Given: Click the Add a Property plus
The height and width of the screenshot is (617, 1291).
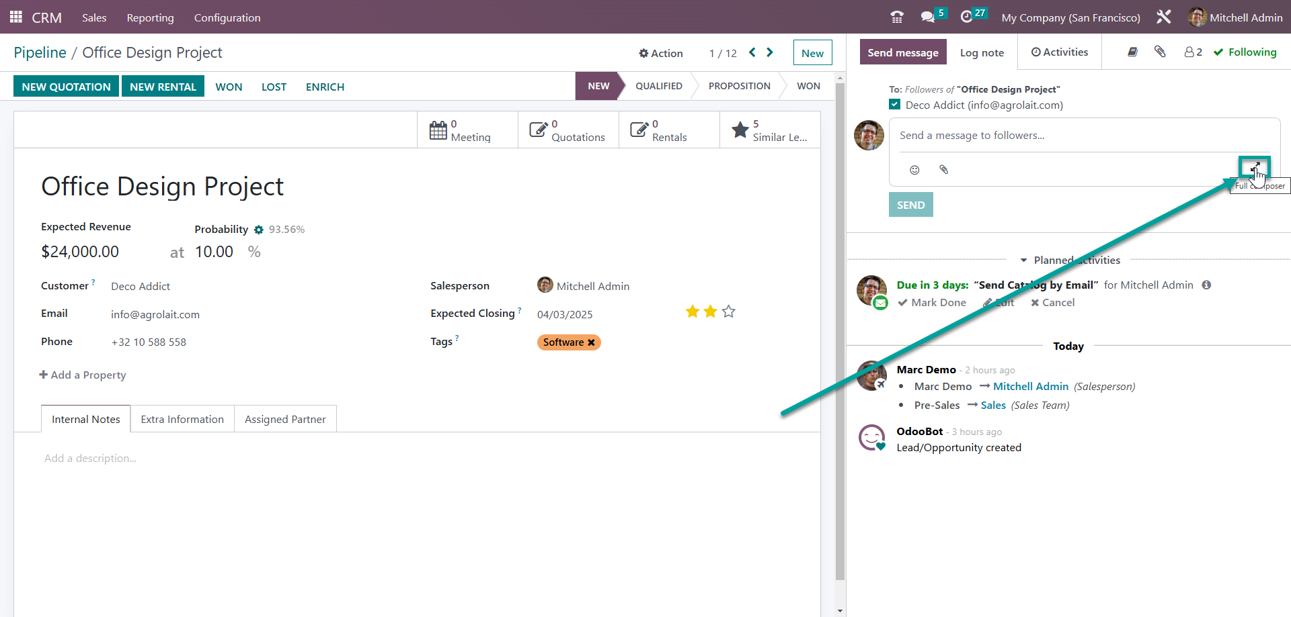Looking at the screenshot, I should (44, 375).
